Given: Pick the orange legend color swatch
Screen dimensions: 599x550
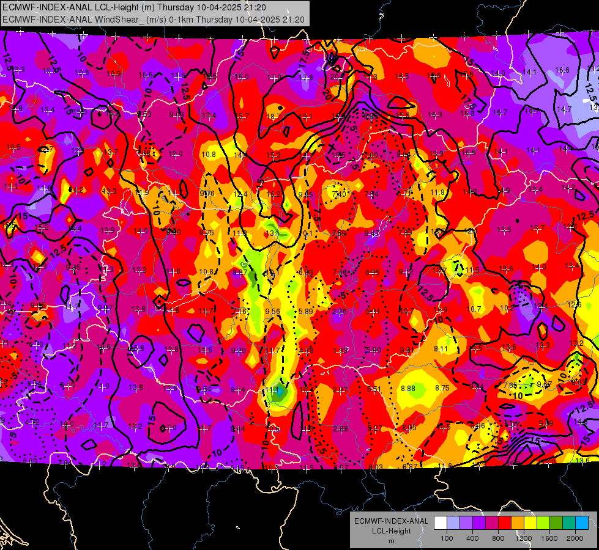Looking at the screenshot, I should 517,523.
